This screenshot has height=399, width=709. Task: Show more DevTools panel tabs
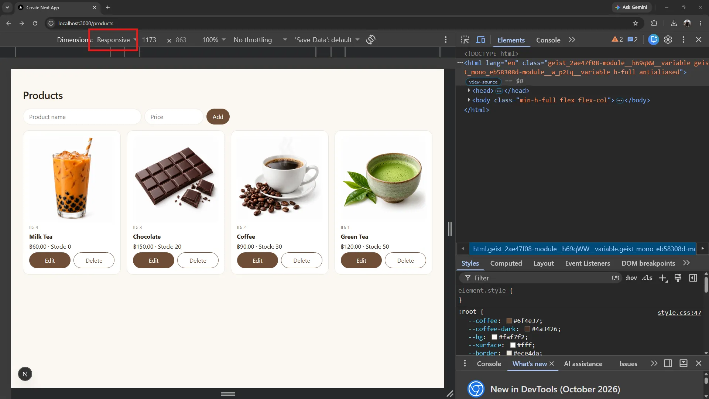tap(572, 40)
